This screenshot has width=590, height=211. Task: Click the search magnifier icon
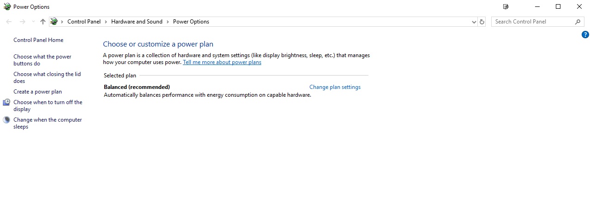578,22
